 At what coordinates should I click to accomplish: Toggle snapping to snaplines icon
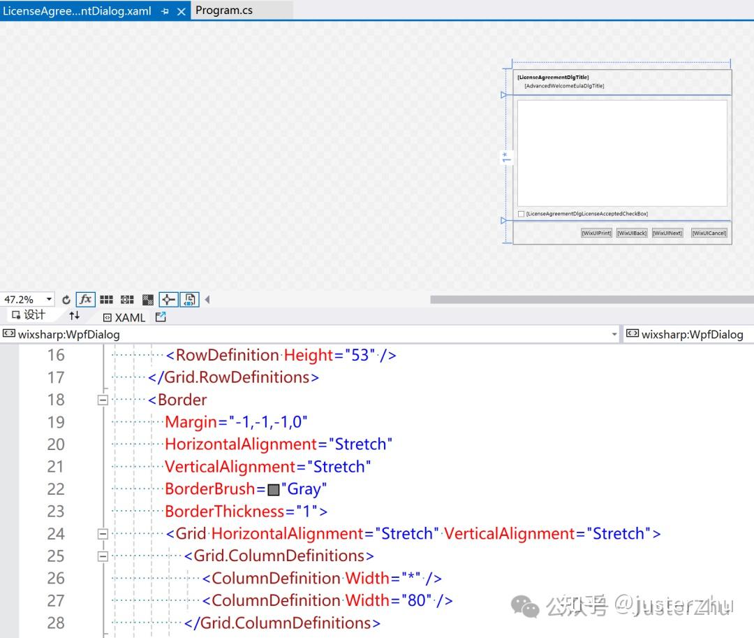[x=168, y=300]
